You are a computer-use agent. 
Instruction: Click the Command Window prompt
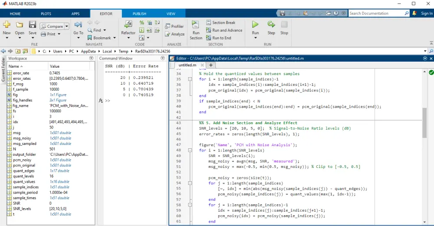coord(108,101)
